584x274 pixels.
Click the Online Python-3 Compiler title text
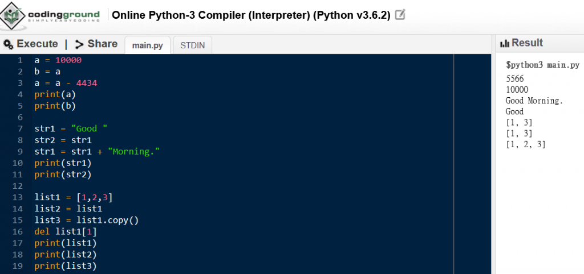(251, 15)
